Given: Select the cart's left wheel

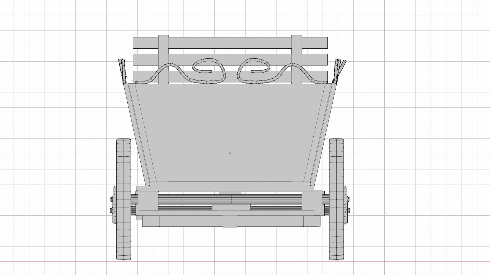Looking at the screenshot, I should coord(124,199).
